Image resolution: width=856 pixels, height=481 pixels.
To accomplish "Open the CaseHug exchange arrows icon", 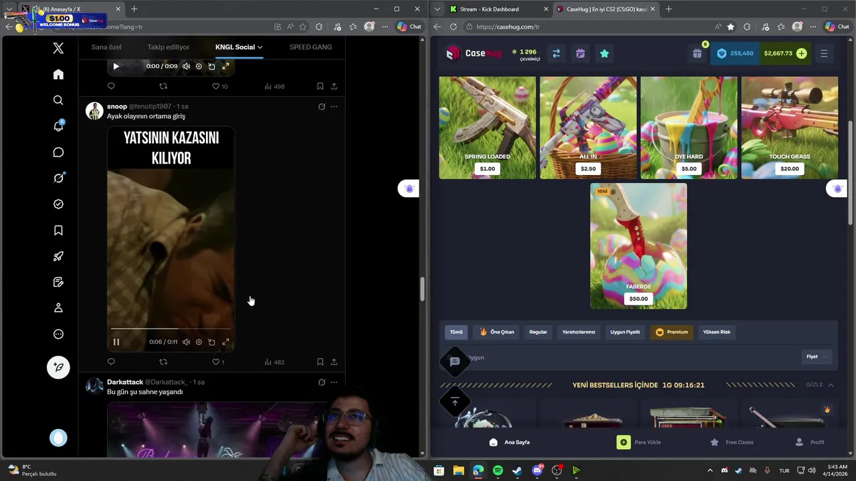I will tap(556, 53).
